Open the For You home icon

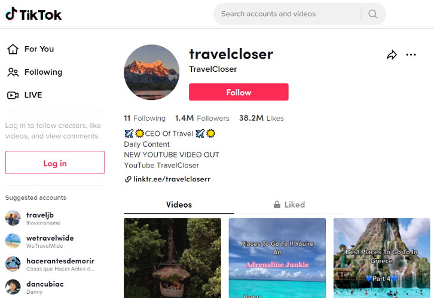[13, 49]
